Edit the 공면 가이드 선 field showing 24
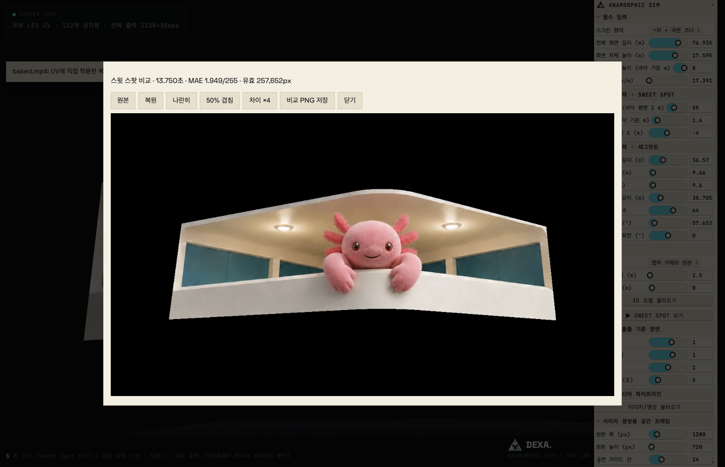This screenshot has width=725, height=467. (701, 459)
